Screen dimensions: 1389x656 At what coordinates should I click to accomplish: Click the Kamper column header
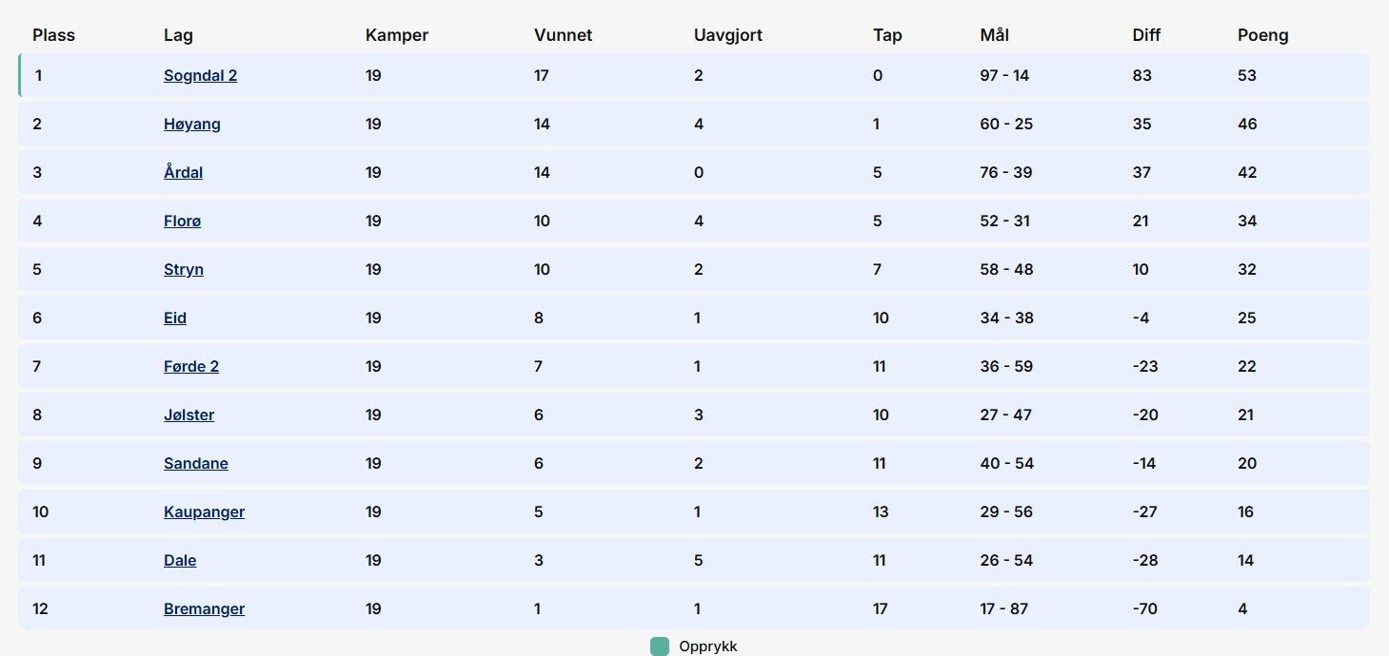click(396, 35)
